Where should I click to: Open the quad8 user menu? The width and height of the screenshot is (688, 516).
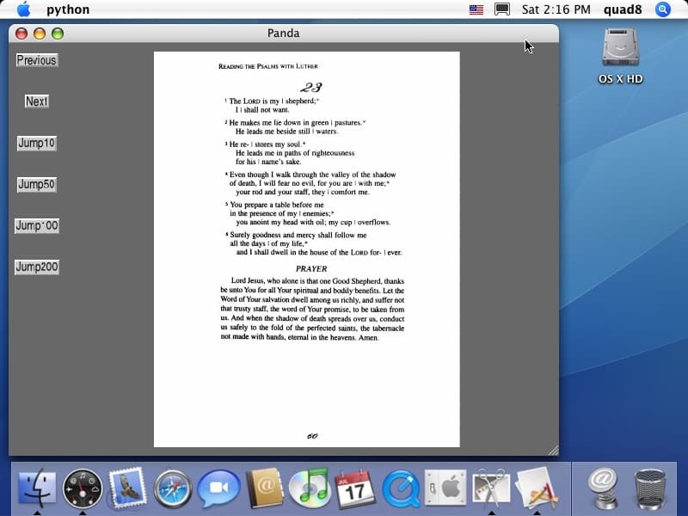[x=622, y=9]
